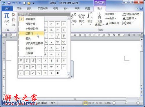Click the symbol gallery scroll down arrow

(x=68, y=74)
